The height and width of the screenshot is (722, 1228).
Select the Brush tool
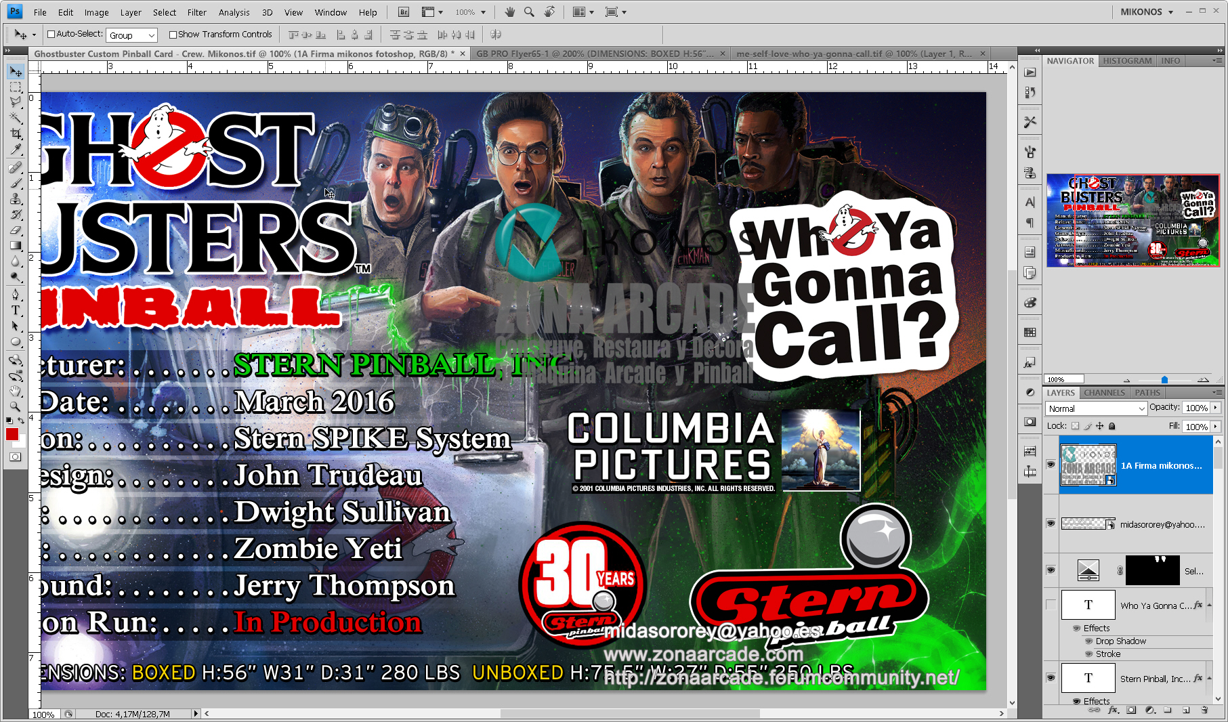(16, 183)
